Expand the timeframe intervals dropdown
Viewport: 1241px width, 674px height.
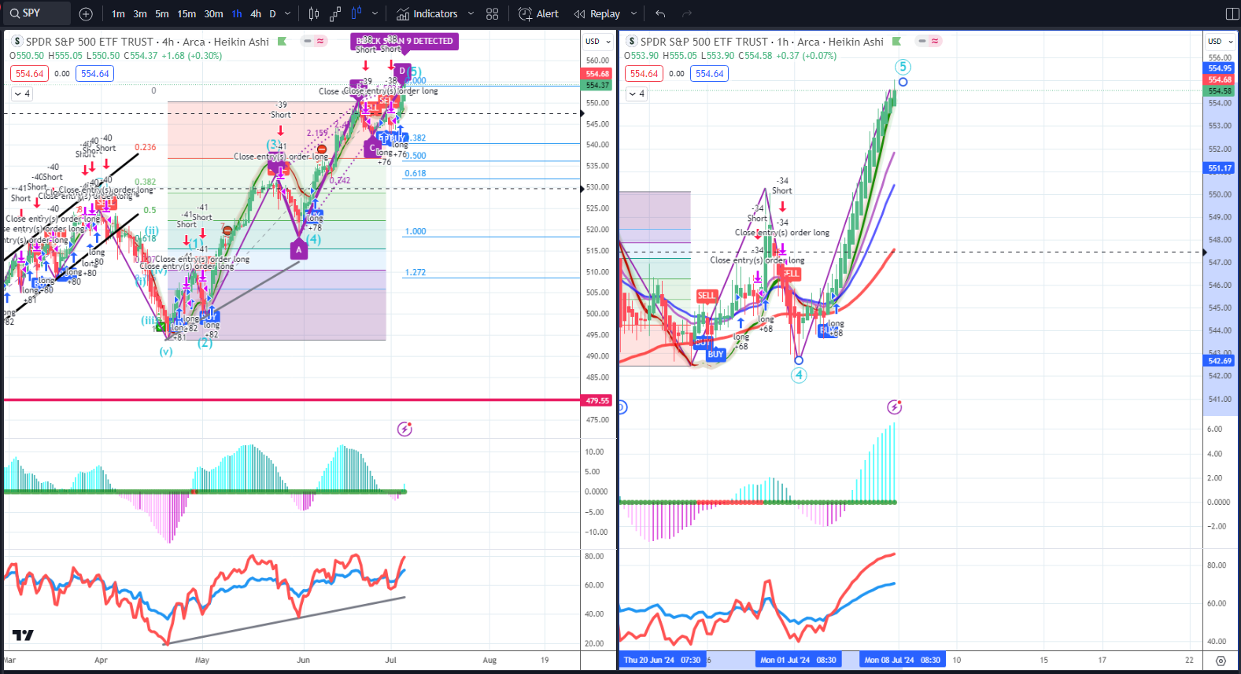(288, 14)
